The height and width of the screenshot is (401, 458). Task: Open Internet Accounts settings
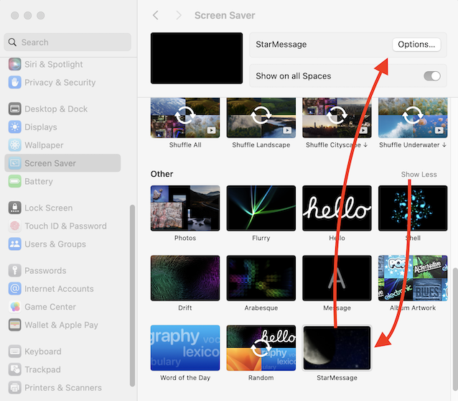point(59,289)
